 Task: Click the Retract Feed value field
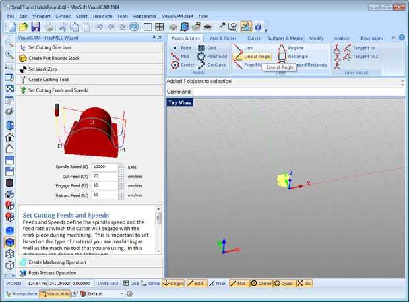click(105, 195)
